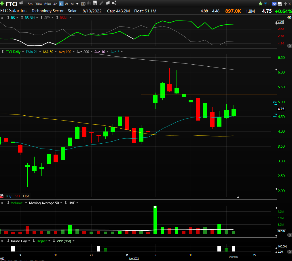Click the move handle left of Higher label
The image size is (292, 261).
tap(34, 241)
